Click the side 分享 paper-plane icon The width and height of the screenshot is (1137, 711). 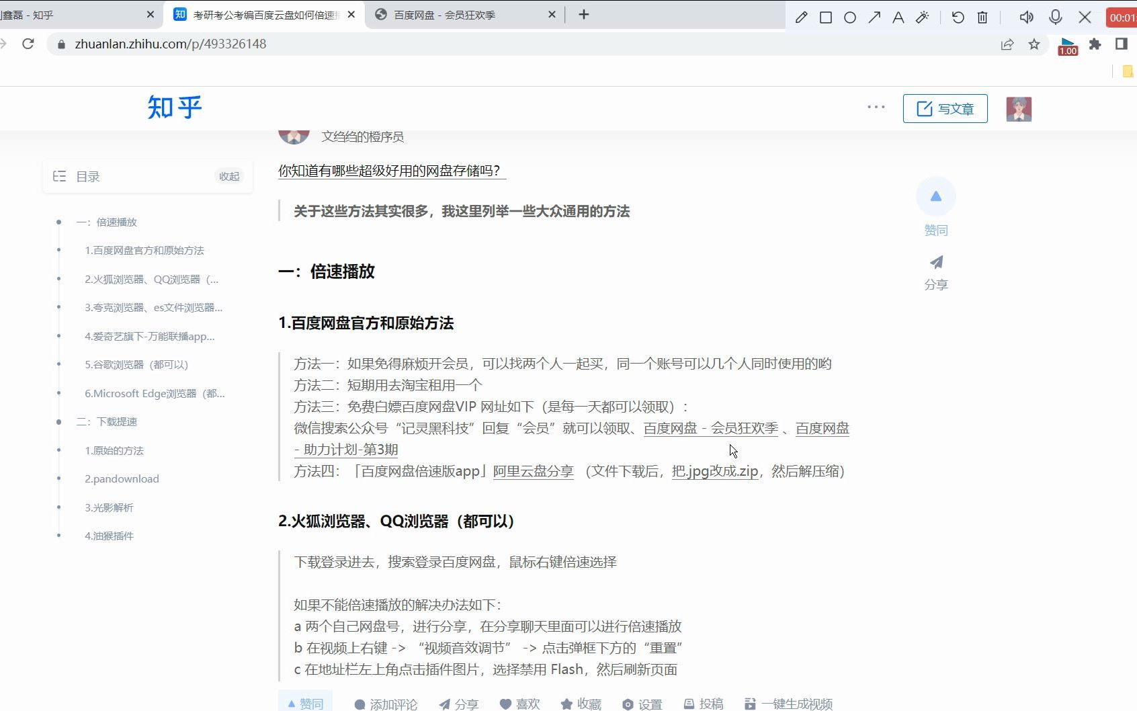point(936,262)
